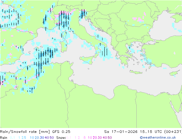Pick the Rain legend 30 color value
182x140 pixels.
click(42, 138)
